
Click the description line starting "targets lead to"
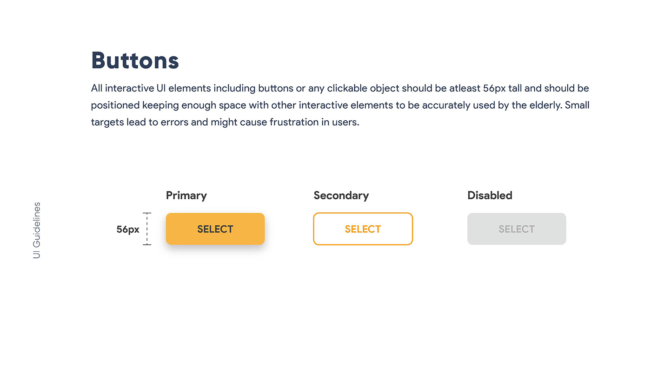point(225,123)
